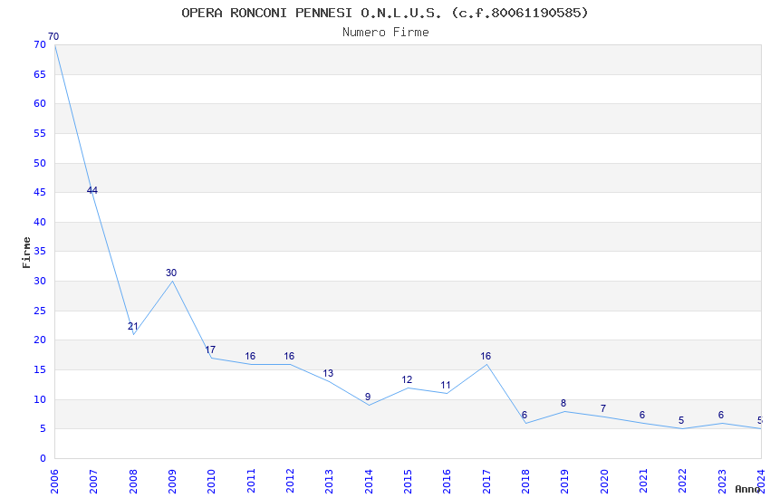Viewport: 770px width, 498px height.
Task: Click y-axis tick label 25
Action: pyautogui.click(x=40, y=311)
